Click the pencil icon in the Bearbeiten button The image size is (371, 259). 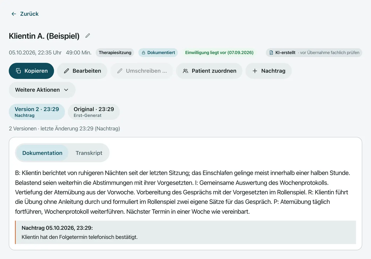(67, 71)
